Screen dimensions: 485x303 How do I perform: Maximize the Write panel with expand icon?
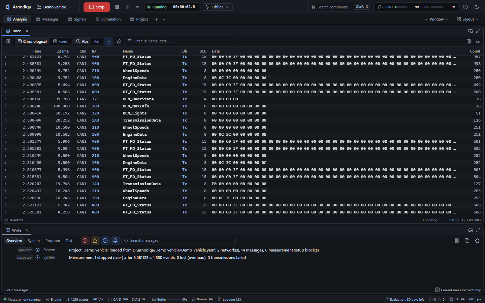click(x=478, y=230)
